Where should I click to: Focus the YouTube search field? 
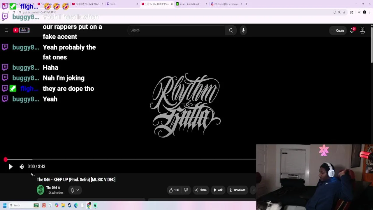pos(176,30)
